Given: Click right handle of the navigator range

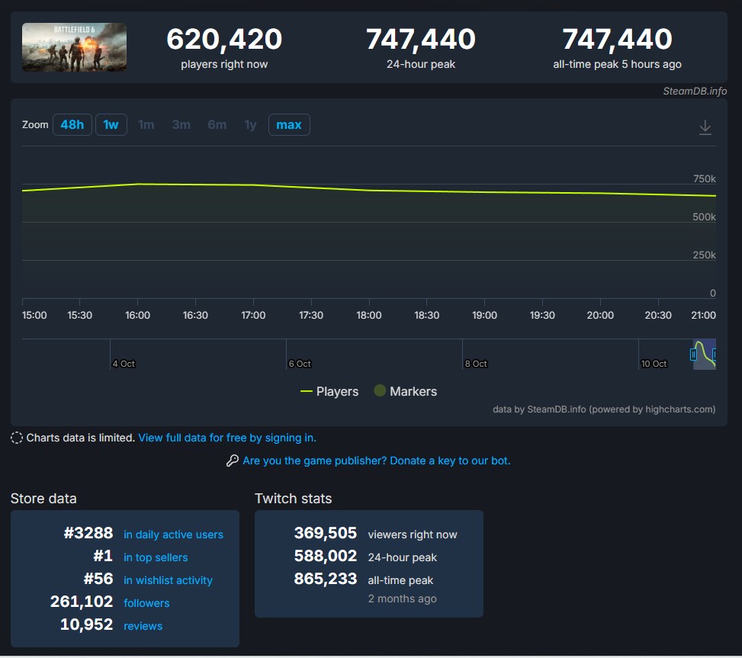Looking at the screenshot, I should point(715,355).
